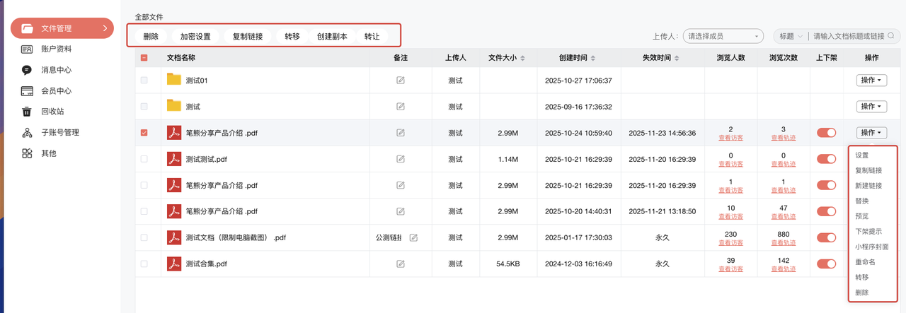
Task: Click the 会员中心 card icon
Action: (x=27, y=91)
